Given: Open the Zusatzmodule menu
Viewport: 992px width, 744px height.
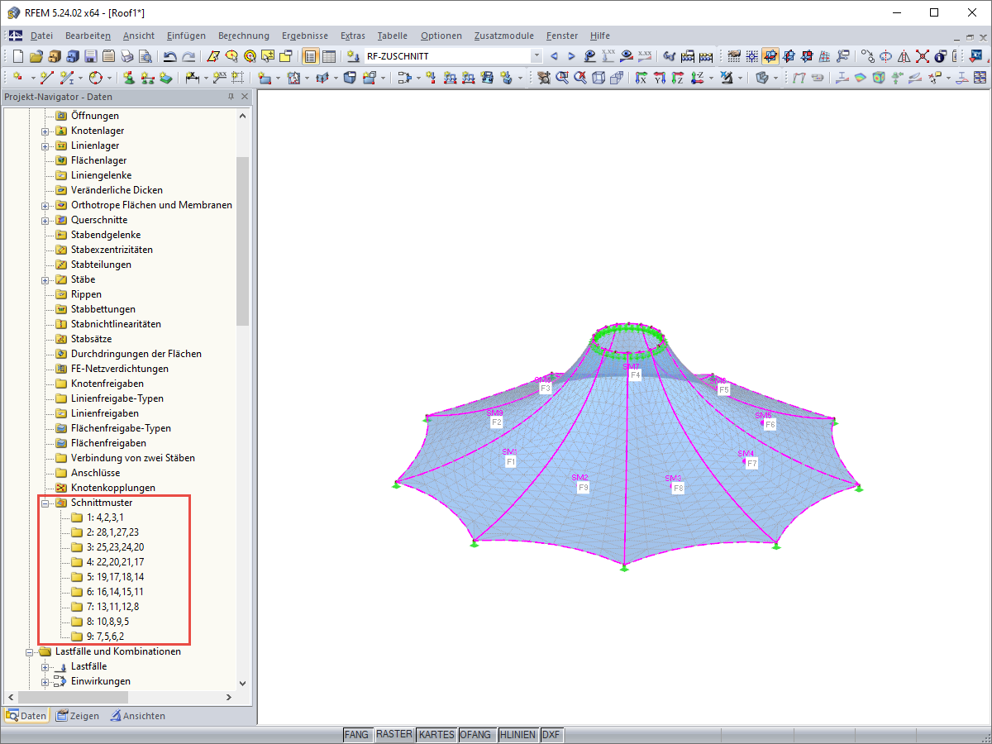Looking at the screenshot, I should point(504,36).
